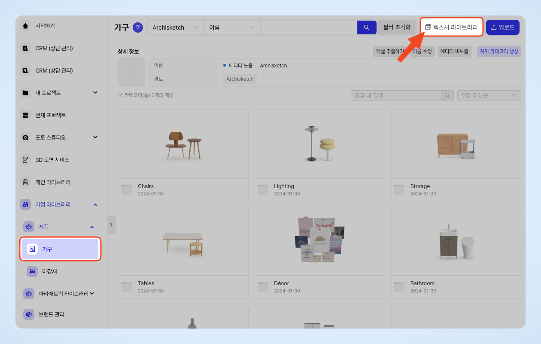Click the camera icon for 포토 스튜디오
Viewport: 541px width, 344px height.
[x=25, y=137]
